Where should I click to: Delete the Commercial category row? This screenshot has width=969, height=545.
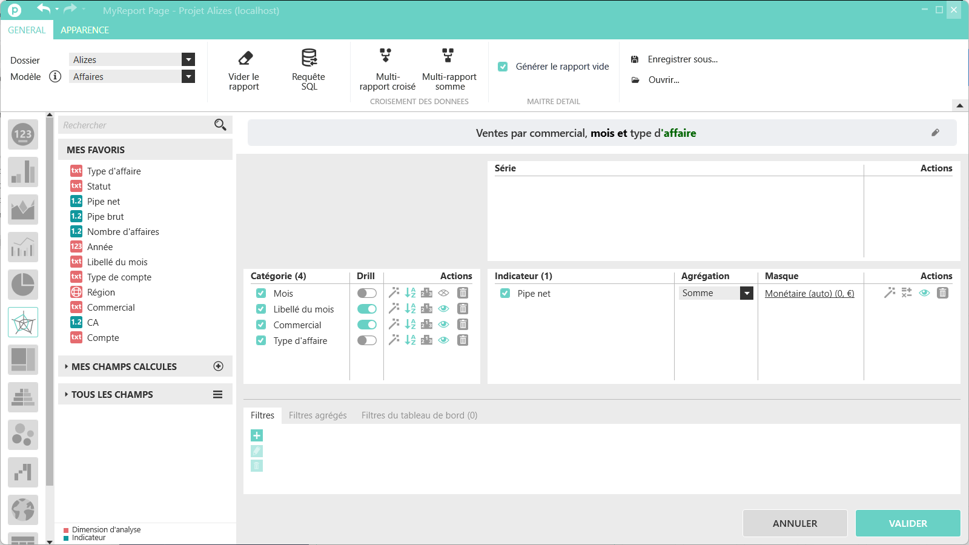click(463, 325)
